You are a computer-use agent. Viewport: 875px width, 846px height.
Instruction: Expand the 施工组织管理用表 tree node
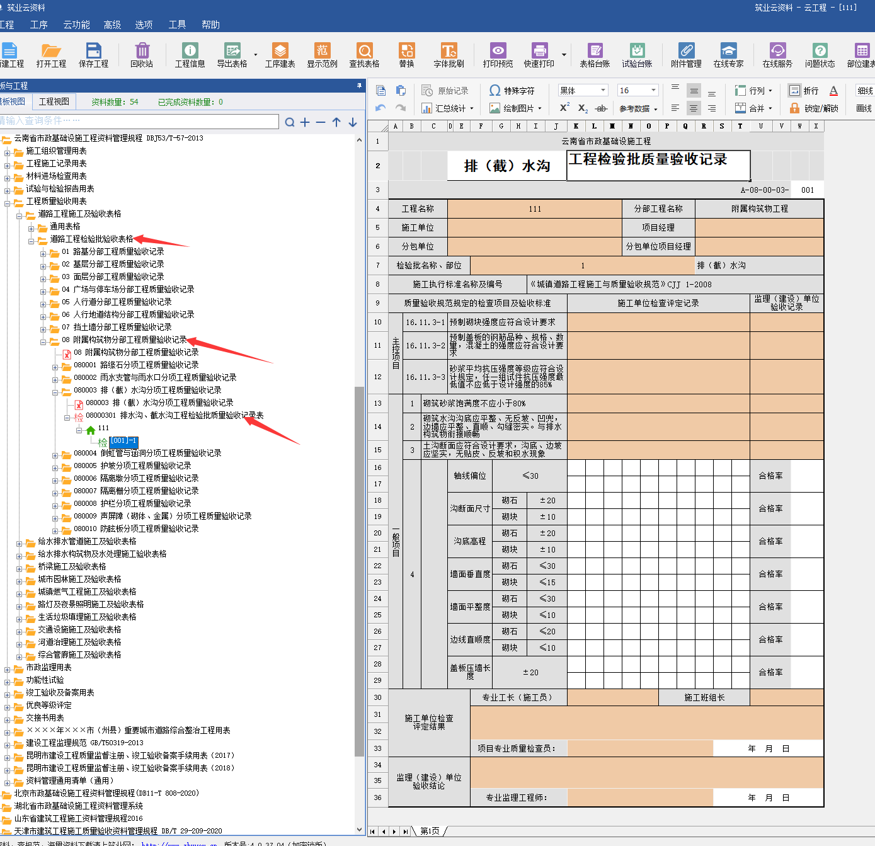(x=8, y=152)
